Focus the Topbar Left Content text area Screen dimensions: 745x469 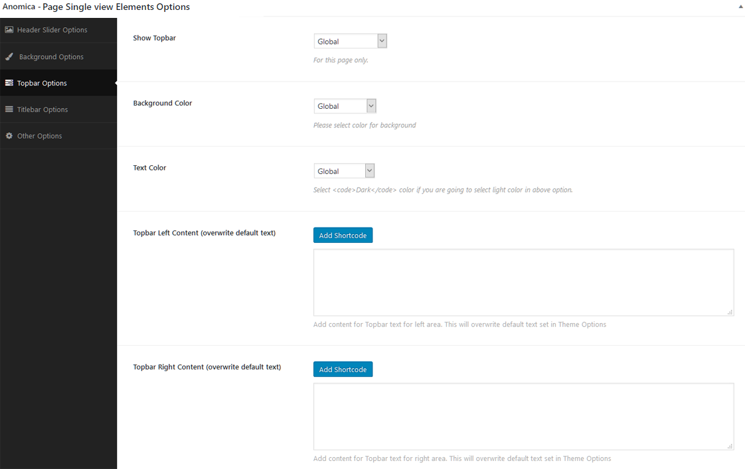click(523, 282)
